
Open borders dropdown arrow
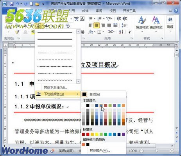tap(103, 32)
